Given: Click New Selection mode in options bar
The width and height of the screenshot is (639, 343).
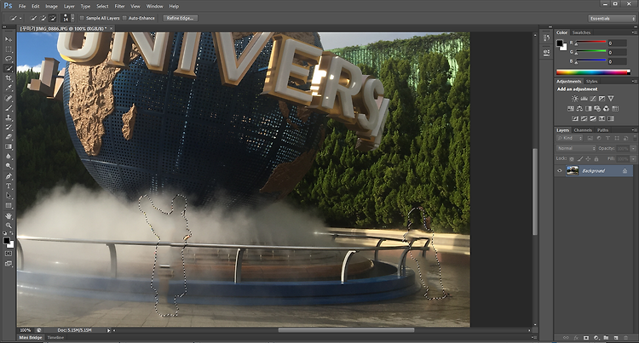Looking at the screenshot, I should [x=34, y=18].
